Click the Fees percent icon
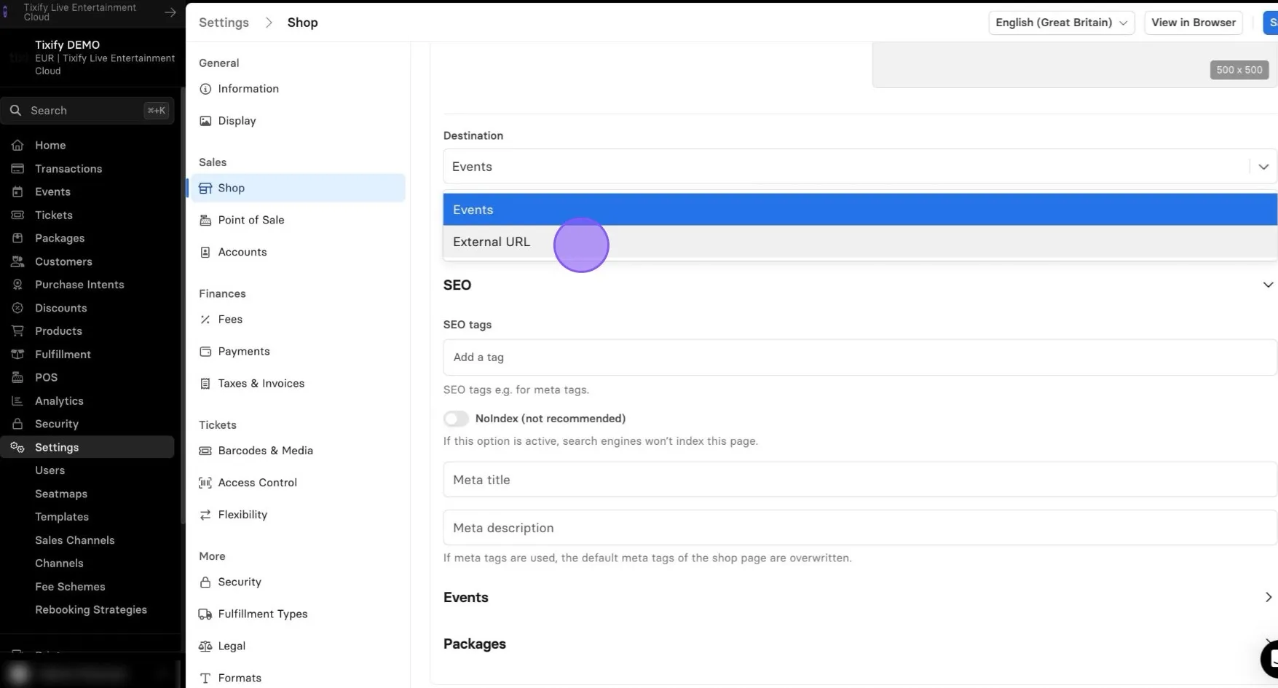Image resolution: width=1278 pixels, height=688 pixels. [x=205, y=320]
